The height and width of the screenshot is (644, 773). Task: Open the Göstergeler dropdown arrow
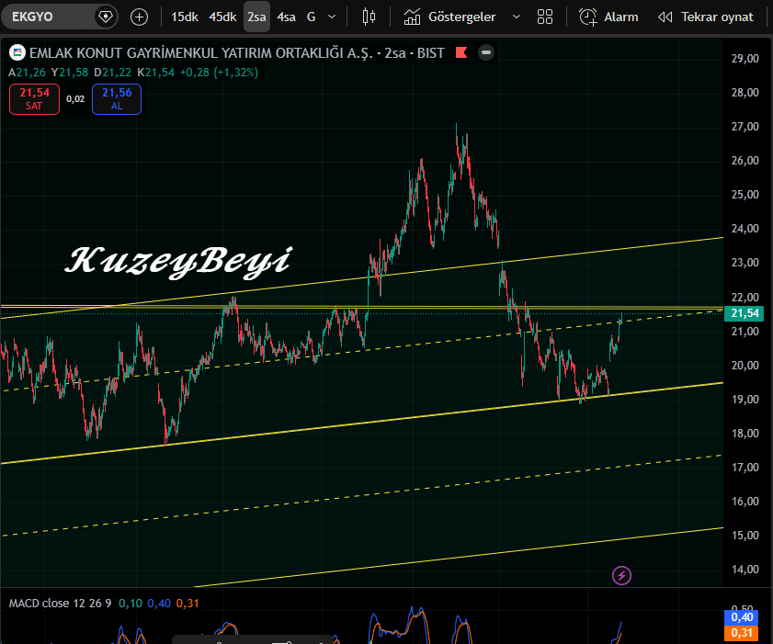tap(517, 16)
